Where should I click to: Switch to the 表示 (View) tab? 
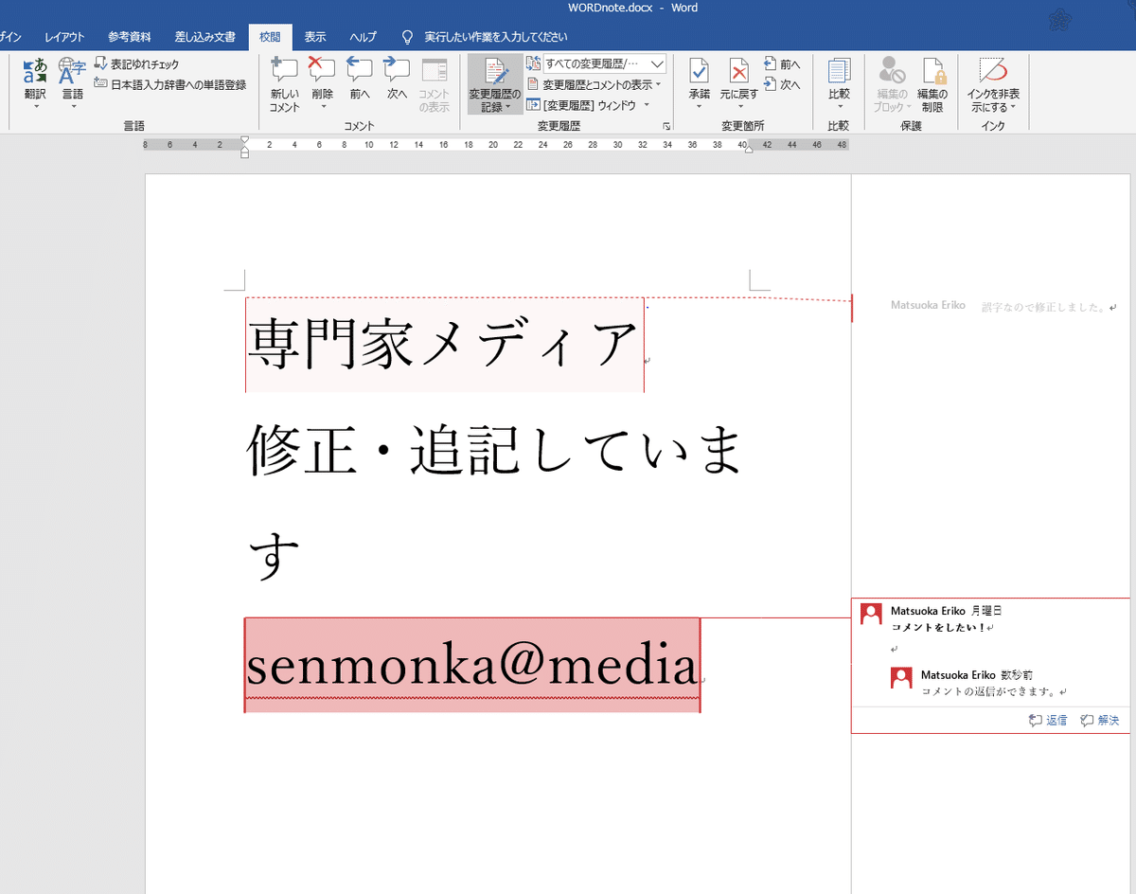click(x=315, y=37)
